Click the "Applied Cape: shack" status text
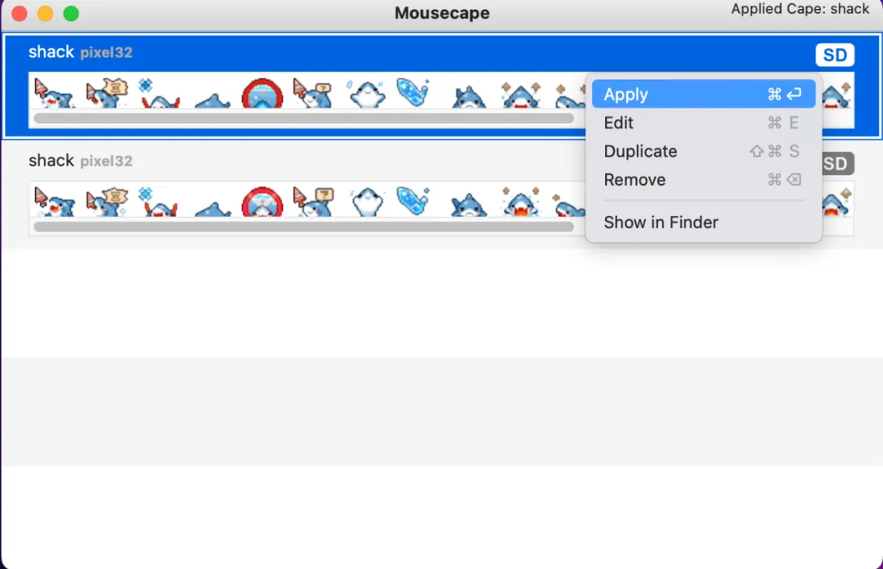This screenshot has height=569, width=883. click(800, 9)
